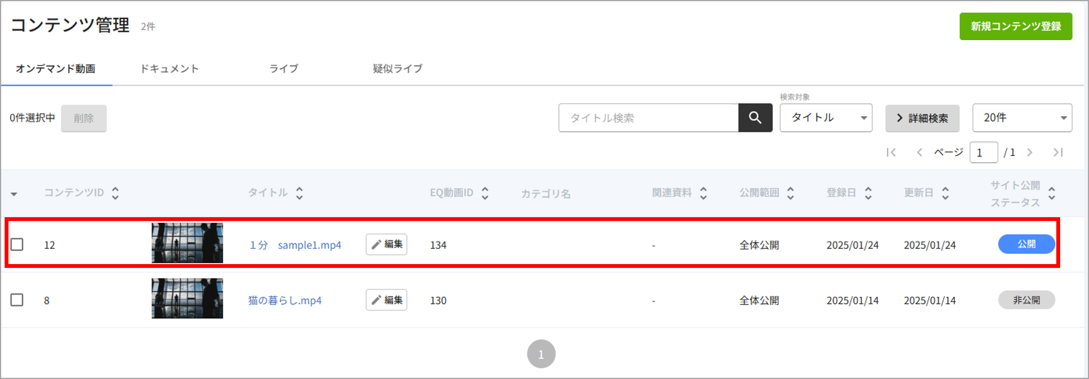The width and height of the screenshot is (1089, 379).
Task: Go to previous page chevron
Action: pos(919,152)
